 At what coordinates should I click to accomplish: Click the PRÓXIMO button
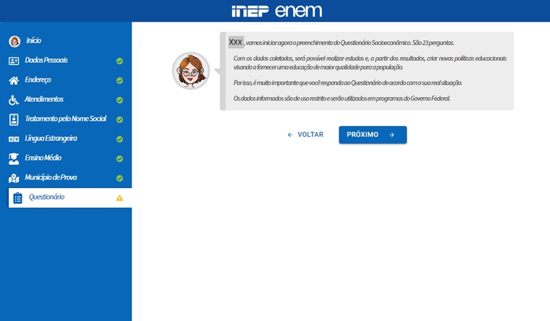click(372, 135)
